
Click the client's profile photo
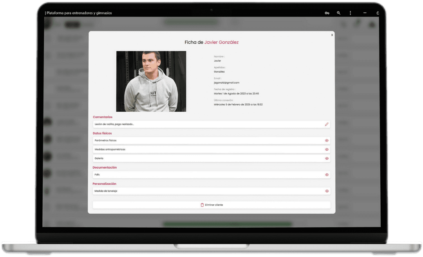(151, 81)
